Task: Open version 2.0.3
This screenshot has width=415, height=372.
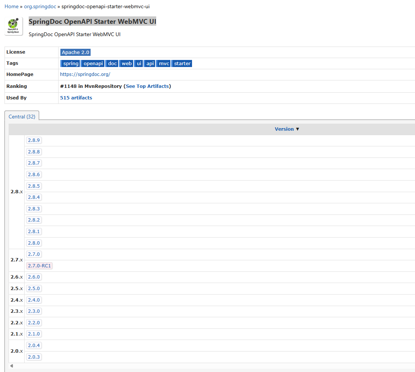Action: point(34,357)
